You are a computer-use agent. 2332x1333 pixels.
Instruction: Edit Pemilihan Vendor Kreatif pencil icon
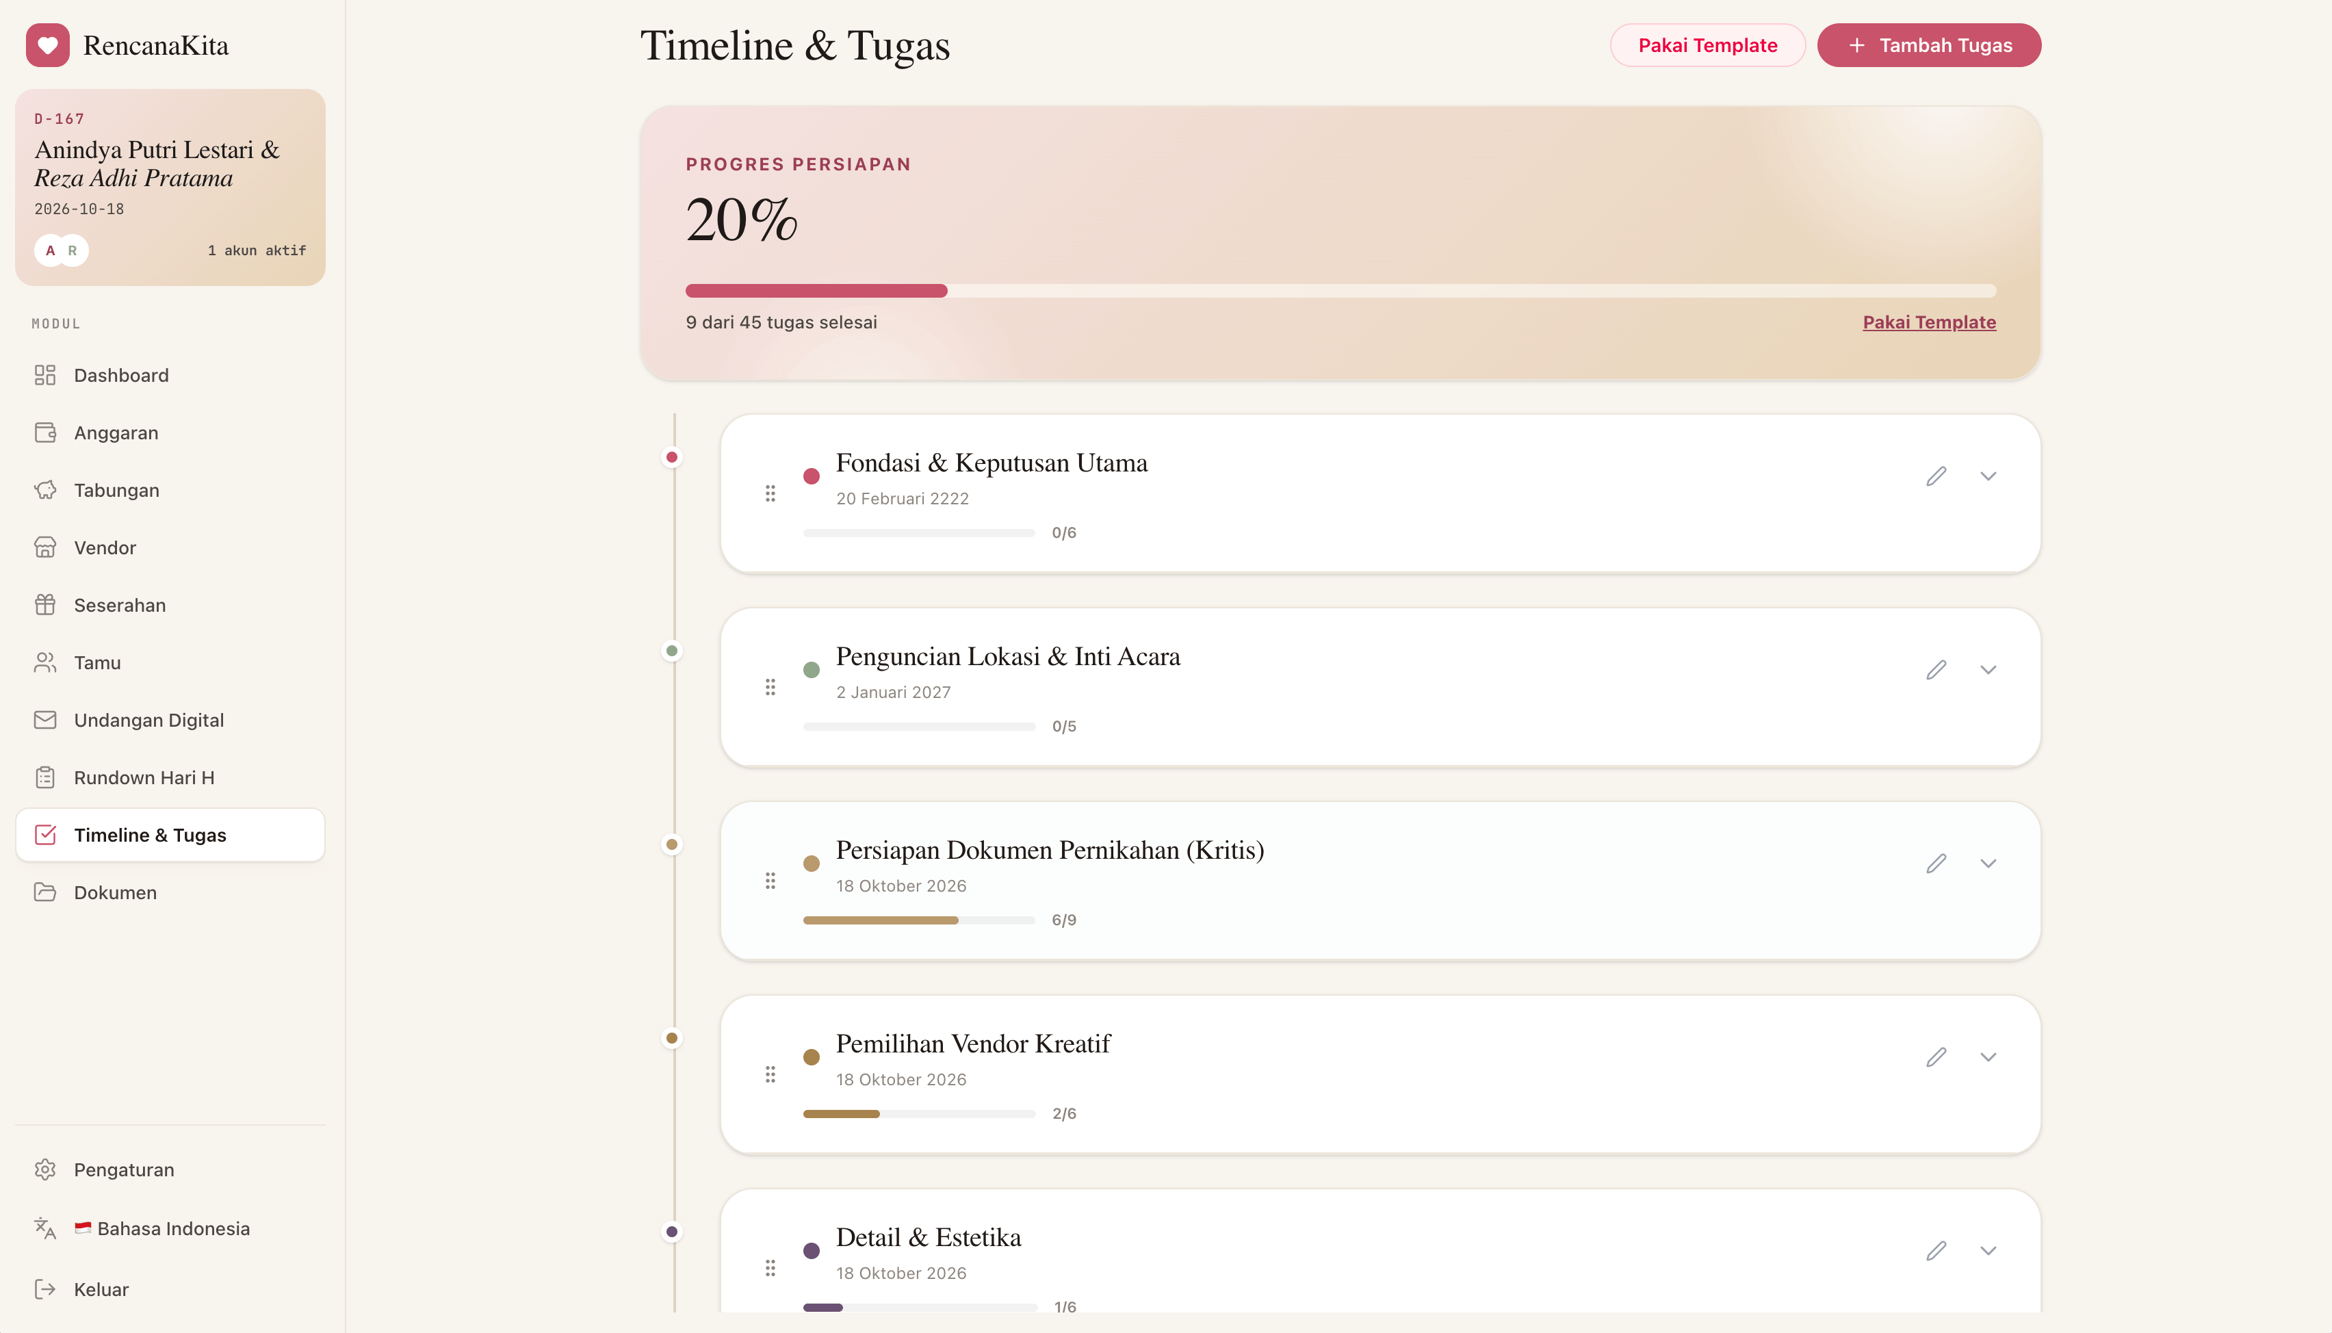pyautogui.click(x=1936, y=1057)
